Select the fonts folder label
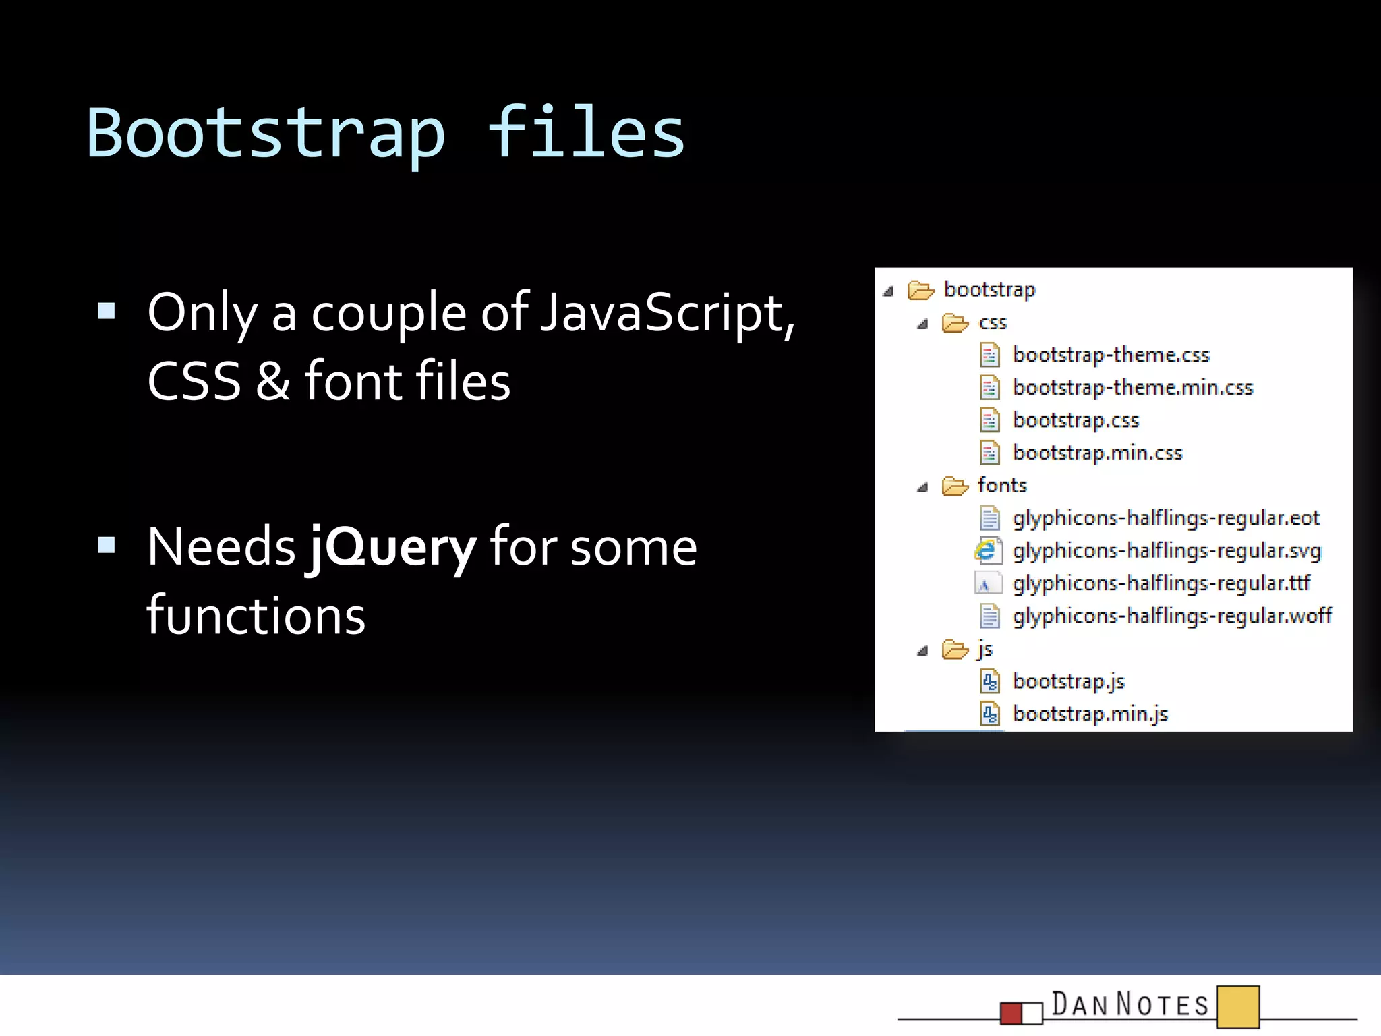 pyautogui.click(x=1002, y=485)
